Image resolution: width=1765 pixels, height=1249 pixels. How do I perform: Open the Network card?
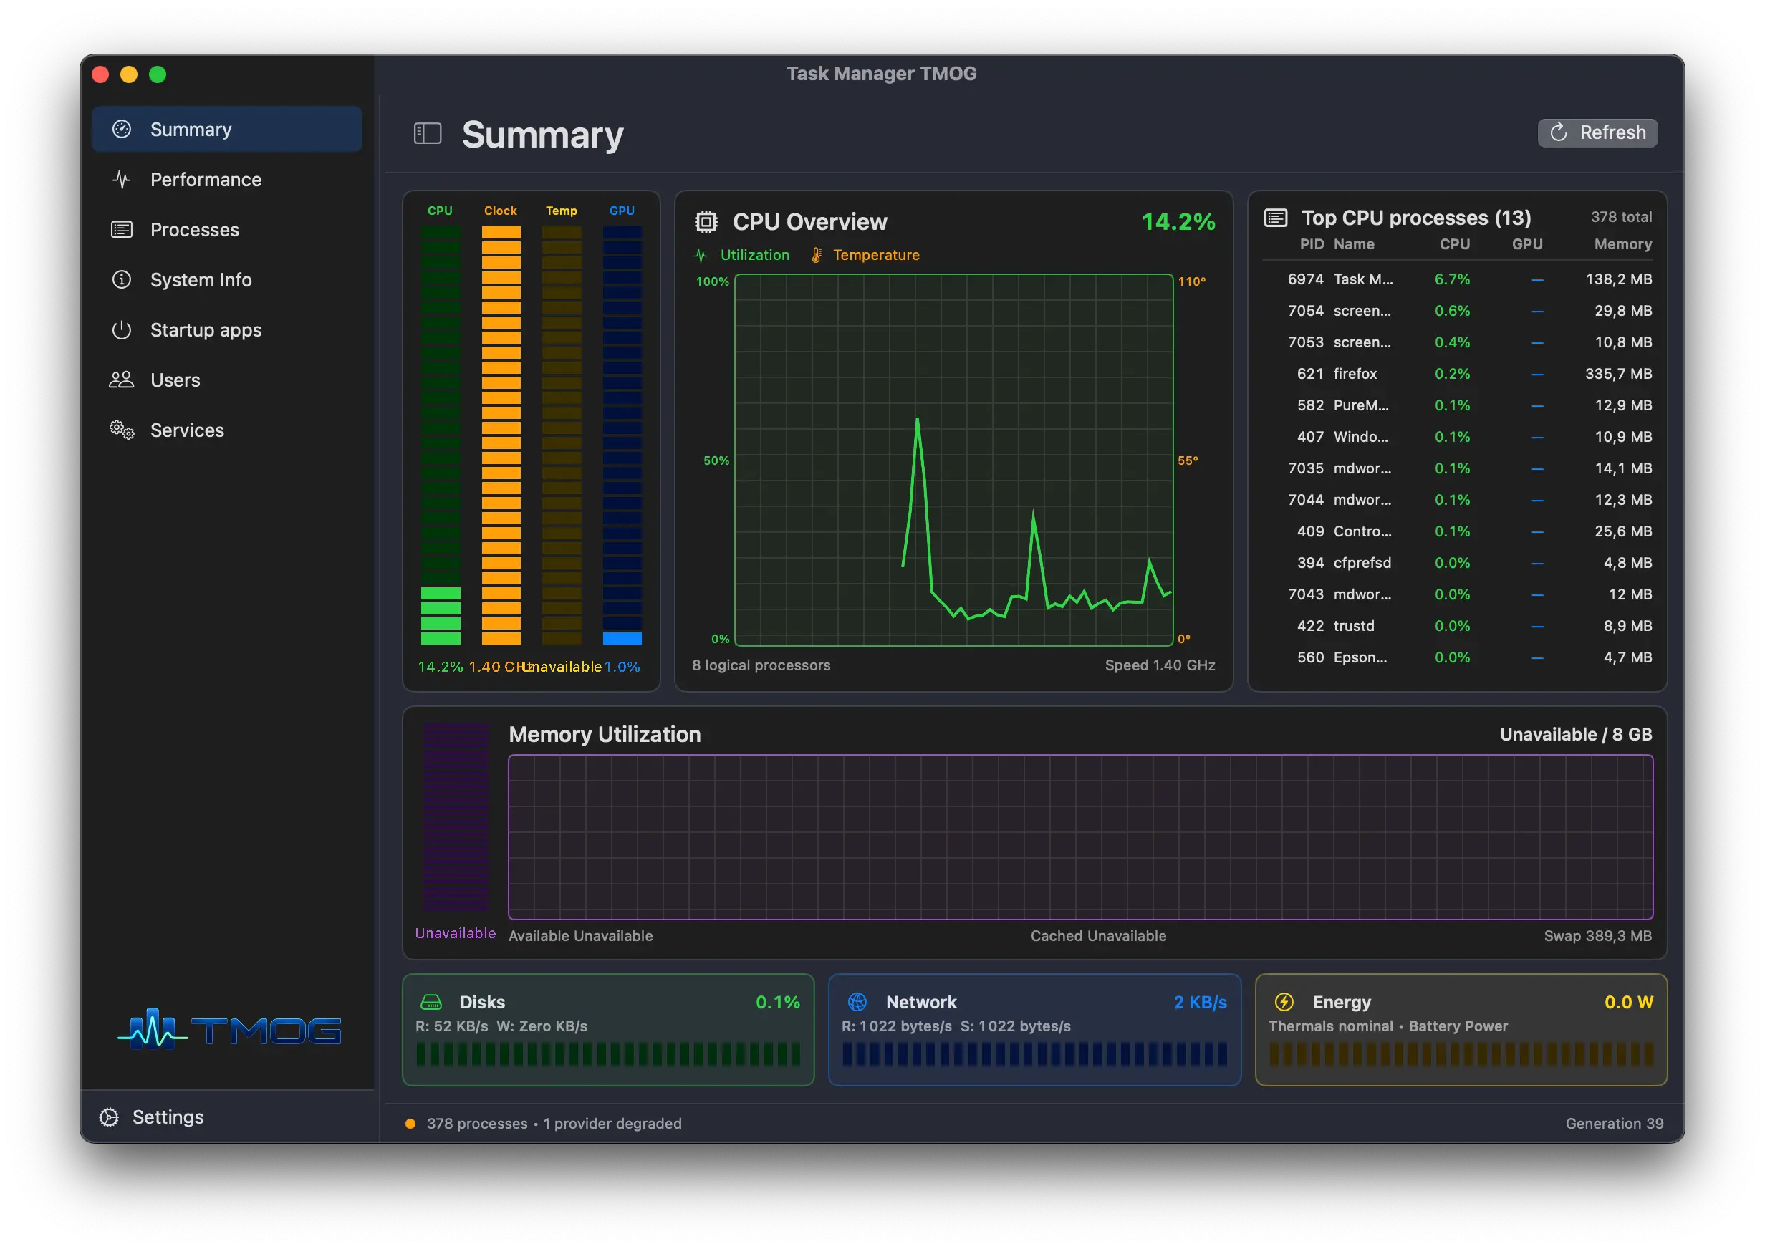[x=1034, y=1030]
